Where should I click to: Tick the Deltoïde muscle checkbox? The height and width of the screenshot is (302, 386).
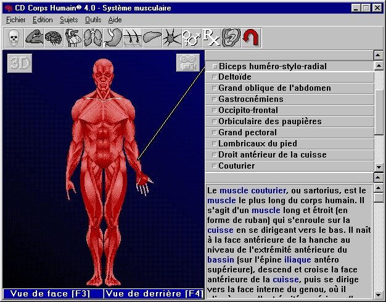[215, 77]
